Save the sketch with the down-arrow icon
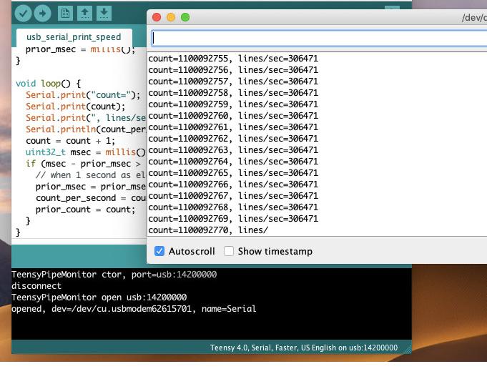This screenshot has height=379, width=487. point(104,13)
